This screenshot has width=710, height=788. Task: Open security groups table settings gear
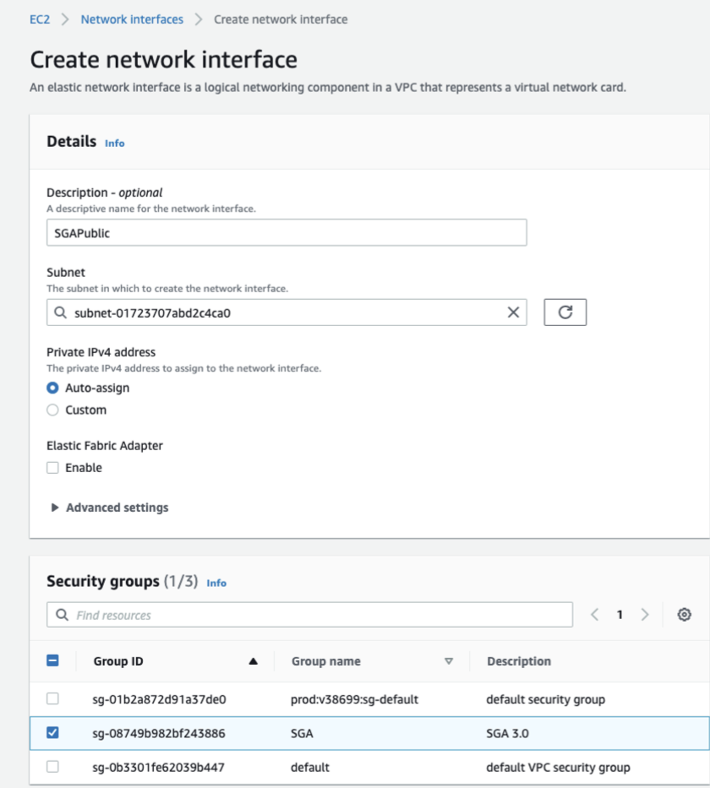(685, 615)
